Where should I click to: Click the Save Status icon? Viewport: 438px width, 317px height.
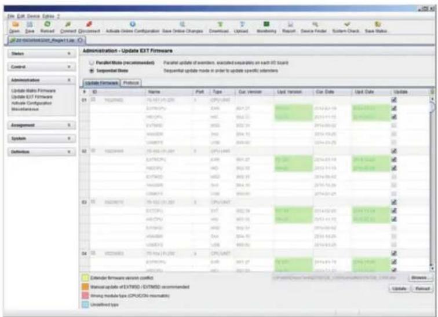377,24
